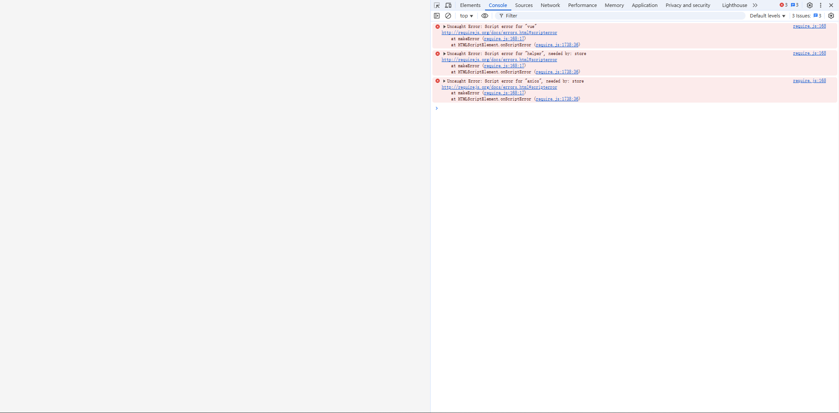This screenshot has width=839, height=413.
Task: Click the red error icon of axios error
Action: 437,81
